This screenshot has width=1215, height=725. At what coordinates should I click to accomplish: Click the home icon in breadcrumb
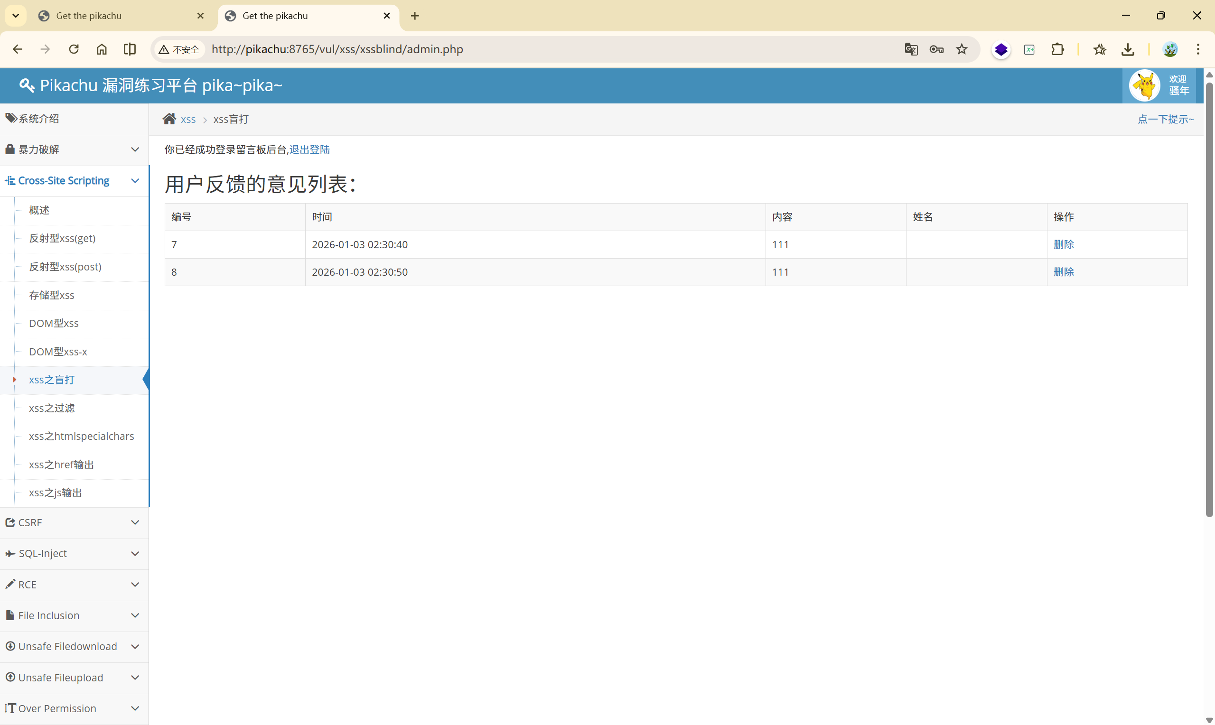169,119
